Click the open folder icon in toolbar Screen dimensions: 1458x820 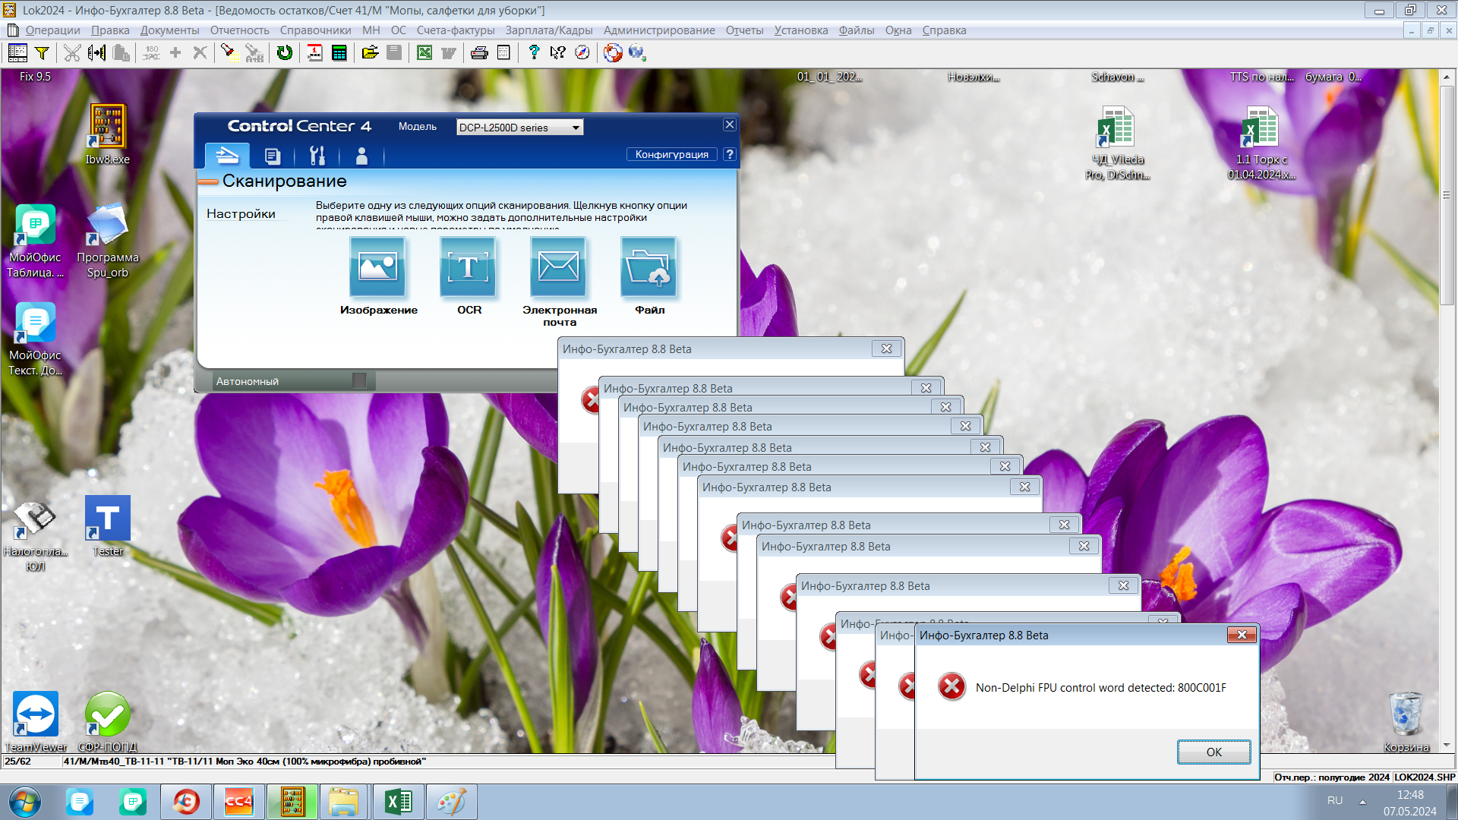(x=370, y=52)
